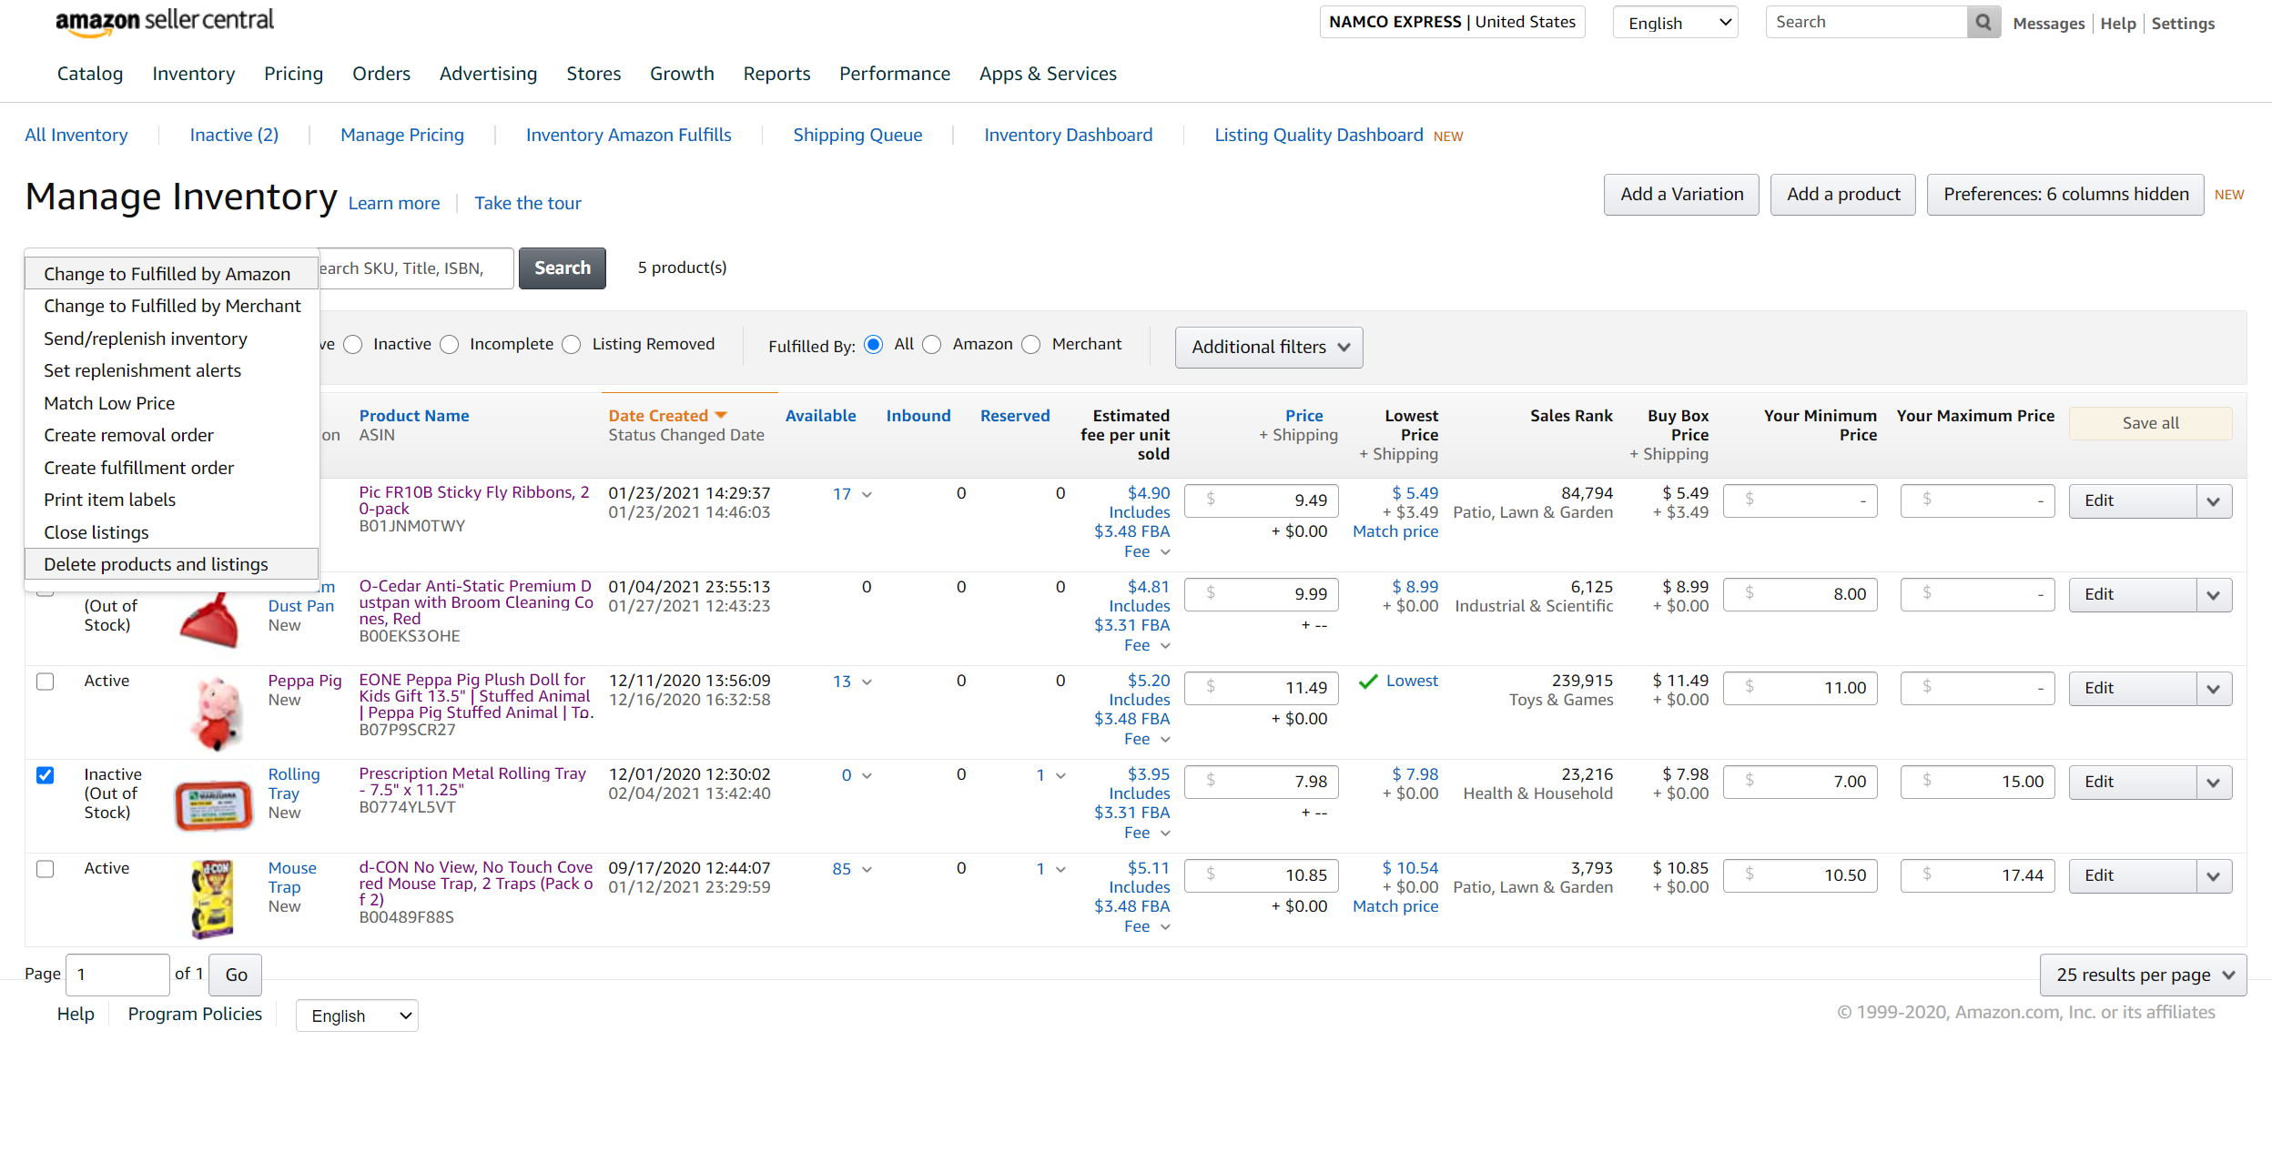Open the 25 results per page dropdown
The width and height of the screenshot is (2272, 1152).
pyautogui.click(x=2143, y=975)
